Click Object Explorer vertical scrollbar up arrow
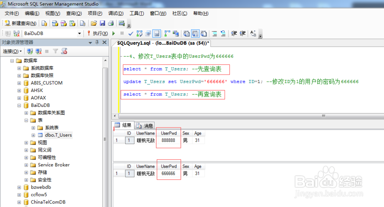This screenshot has width=384, height=207. pyautogui.click(x=105, y=60)
